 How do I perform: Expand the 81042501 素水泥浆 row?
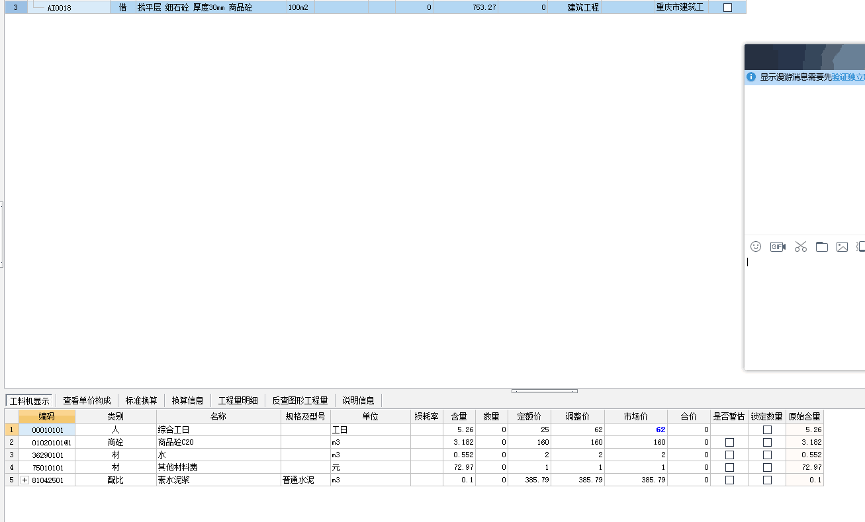[25, 480]
